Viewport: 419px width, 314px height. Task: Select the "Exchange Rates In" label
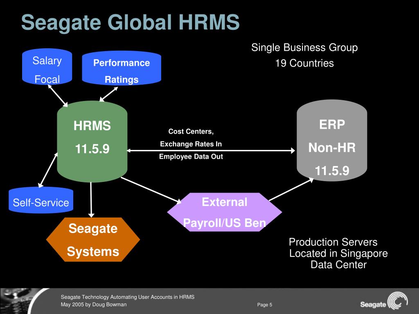tap(191, 144)
